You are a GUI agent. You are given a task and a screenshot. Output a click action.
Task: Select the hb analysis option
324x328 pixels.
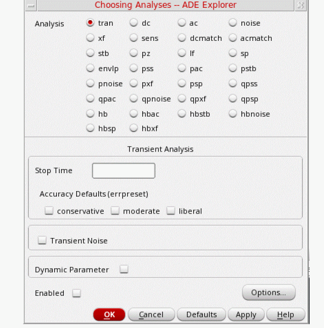(x=90, y=114)
